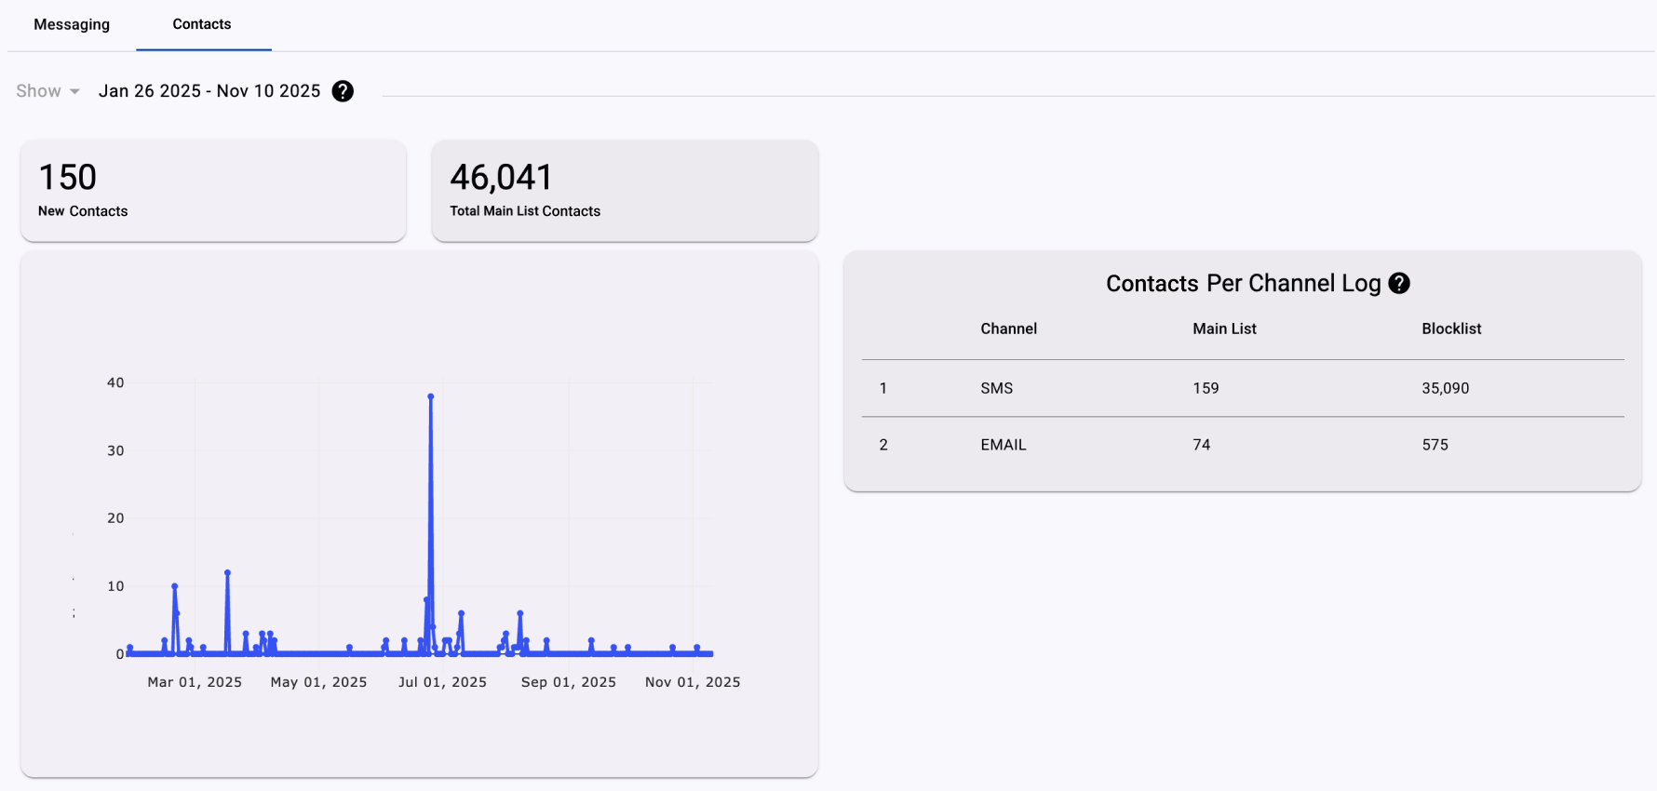Click Contacts Per Channel Log help icon
Viewport: 1657px width, 791px height.
(1399, 283)
